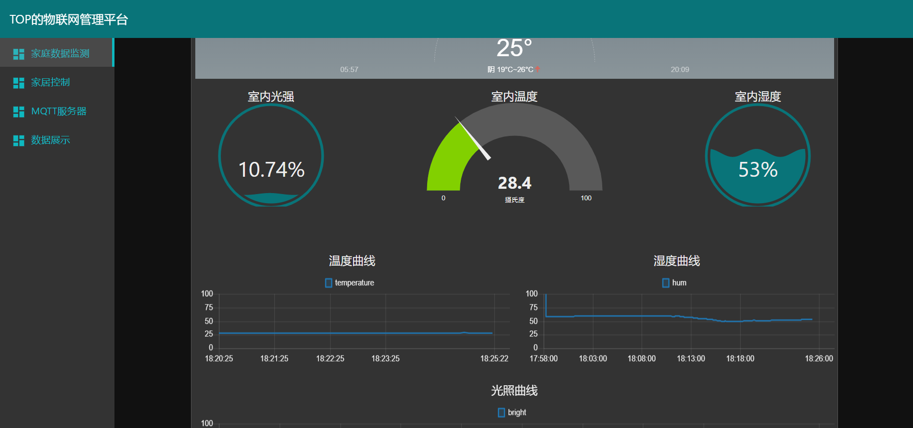Viewport: 913px width, 428px height.
Task: Open the MQTT服务器 tab
Action: point(57,110)
